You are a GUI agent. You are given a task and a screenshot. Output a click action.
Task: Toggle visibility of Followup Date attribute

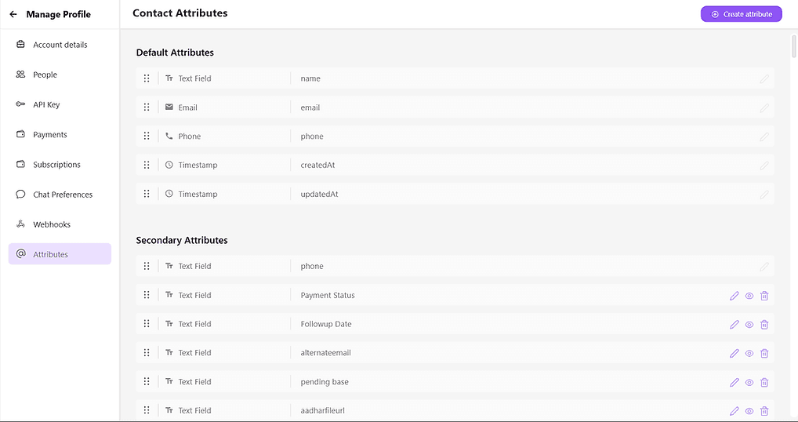(x=749, y=324)
